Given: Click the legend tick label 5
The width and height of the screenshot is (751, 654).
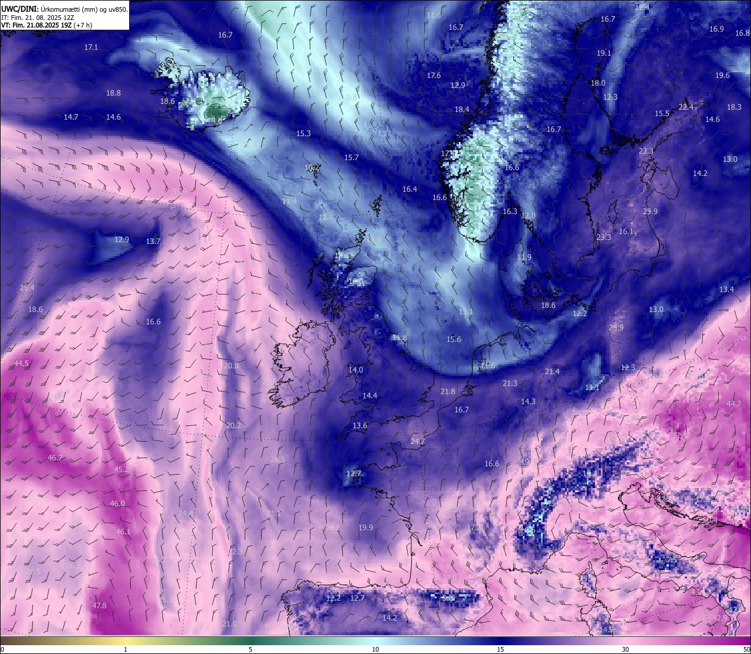Looking at the screenshot, I should coord(251,649).
